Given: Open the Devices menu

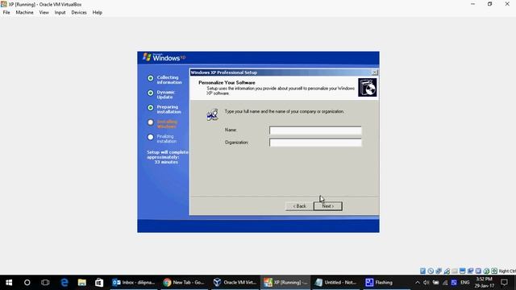Looking at the screenshot, I should (79, 13).
